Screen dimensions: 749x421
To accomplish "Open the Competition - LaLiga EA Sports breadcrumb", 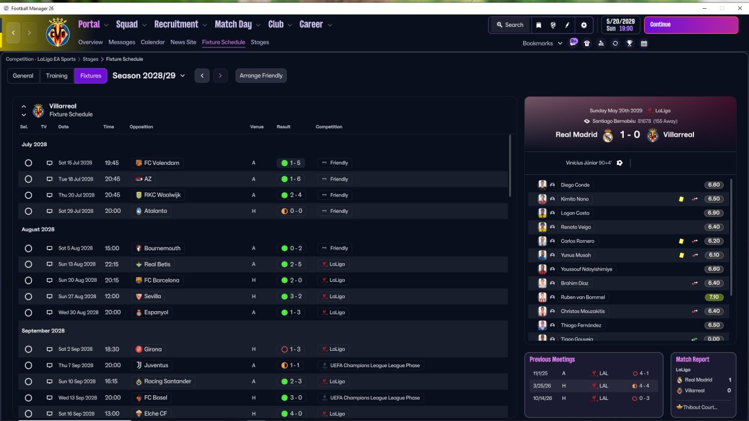I will tap(41, 59).
